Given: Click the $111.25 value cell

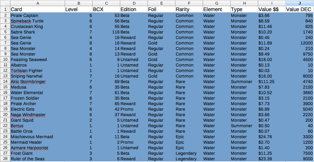Looking at the screenshot, I should pos(272,81).
